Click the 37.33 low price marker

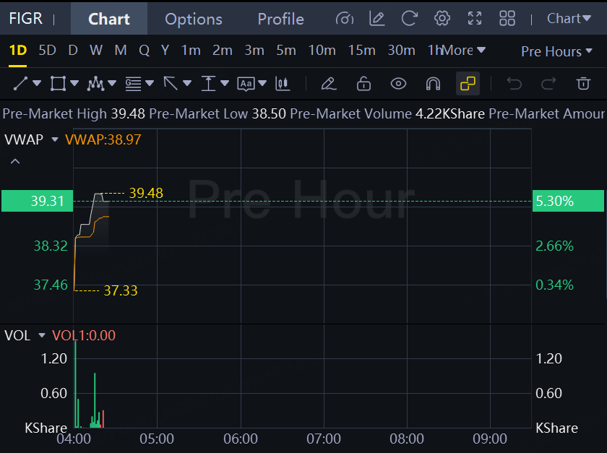pyautogui.click(x=121, y=290)
